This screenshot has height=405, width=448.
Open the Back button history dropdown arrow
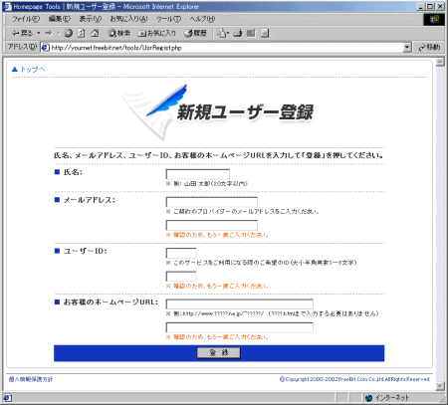click(x=39, y=33)
